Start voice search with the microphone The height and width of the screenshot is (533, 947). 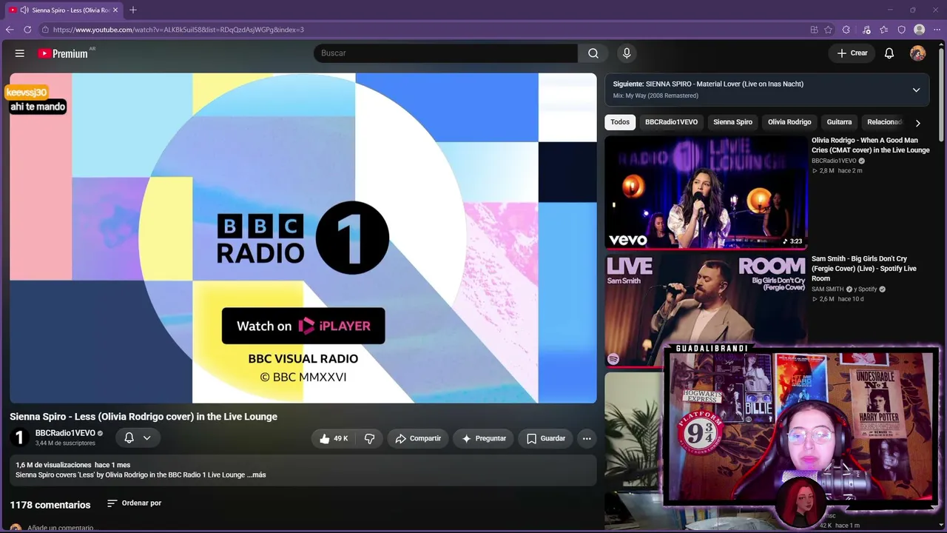pyautogui.click(x=627, y=53)
